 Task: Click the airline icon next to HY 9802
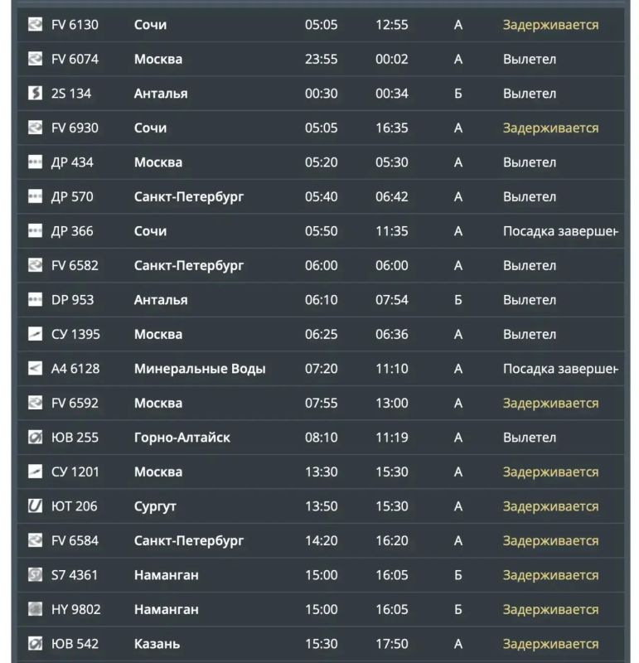(x=35, y=609)
